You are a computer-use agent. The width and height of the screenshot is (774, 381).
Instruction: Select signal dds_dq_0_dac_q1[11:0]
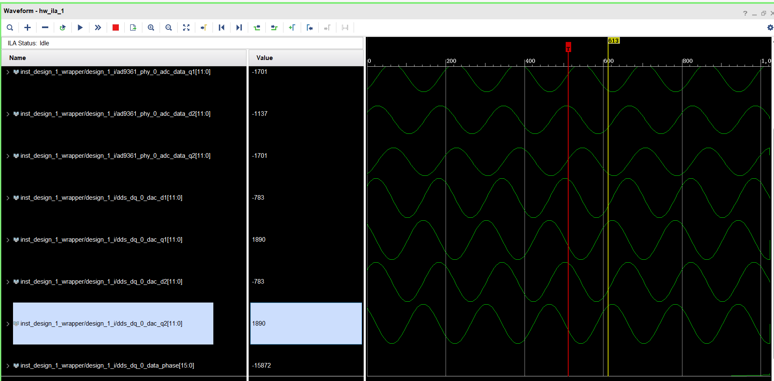click(101, 240)
